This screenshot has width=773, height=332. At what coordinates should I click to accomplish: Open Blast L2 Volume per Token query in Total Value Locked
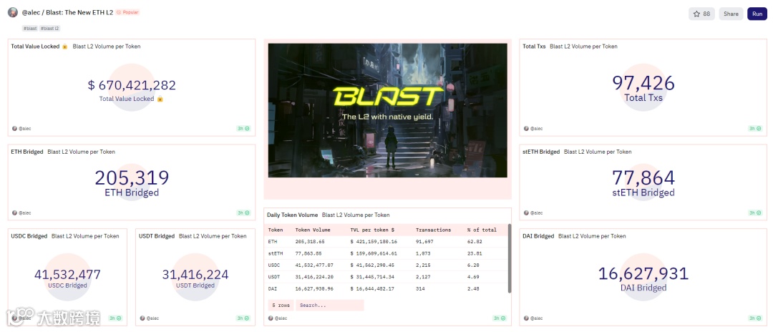(x=107, y=47)
